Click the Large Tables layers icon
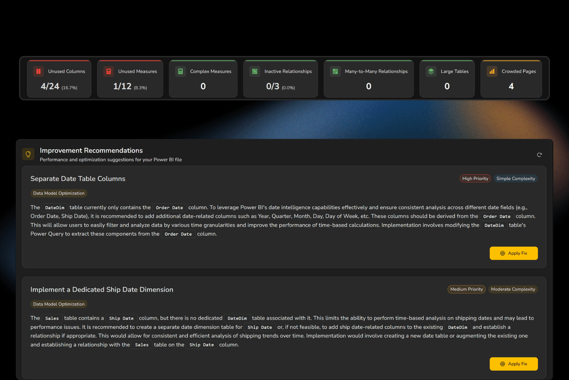The width and height of the screenshot is (569, 380). [431, 72]
